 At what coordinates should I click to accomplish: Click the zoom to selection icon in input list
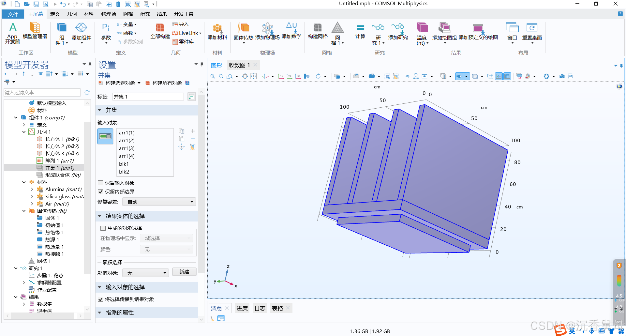(182, 147)
